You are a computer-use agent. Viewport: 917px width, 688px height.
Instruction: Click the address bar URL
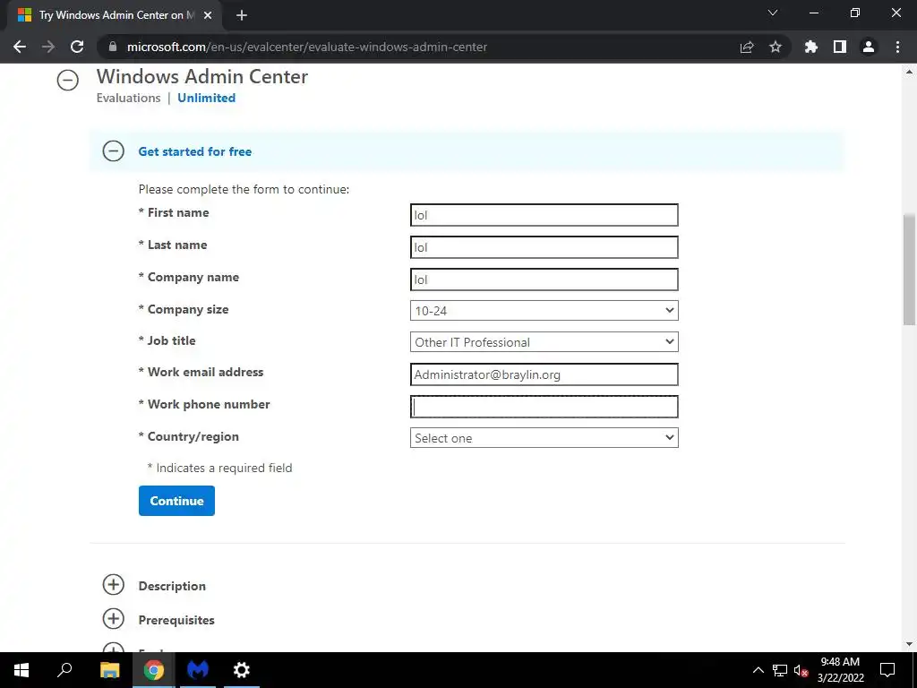point(307,47)
